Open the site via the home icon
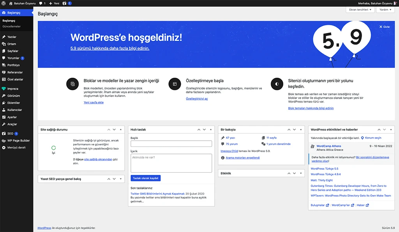 [11, 3]
